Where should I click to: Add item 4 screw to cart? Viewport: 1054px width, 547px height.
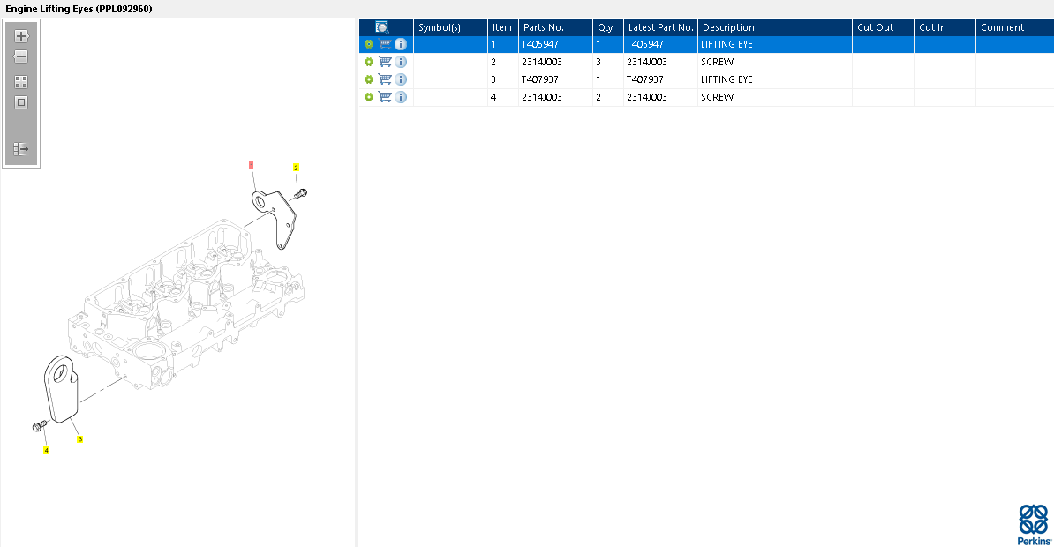pos(385,97)
